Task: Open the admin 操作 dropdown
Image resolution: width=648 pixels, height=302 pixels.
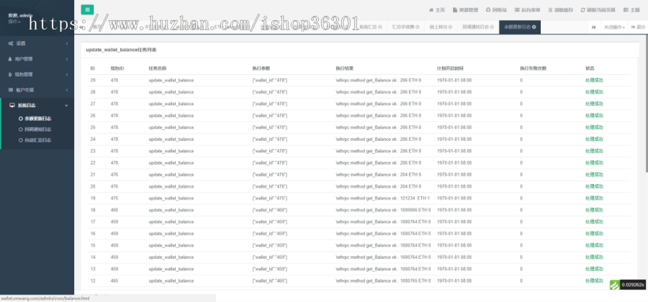Action: click(15, 22)
